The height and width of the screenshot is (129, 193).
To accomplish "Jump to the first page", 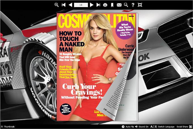I will tap(64, 5).
